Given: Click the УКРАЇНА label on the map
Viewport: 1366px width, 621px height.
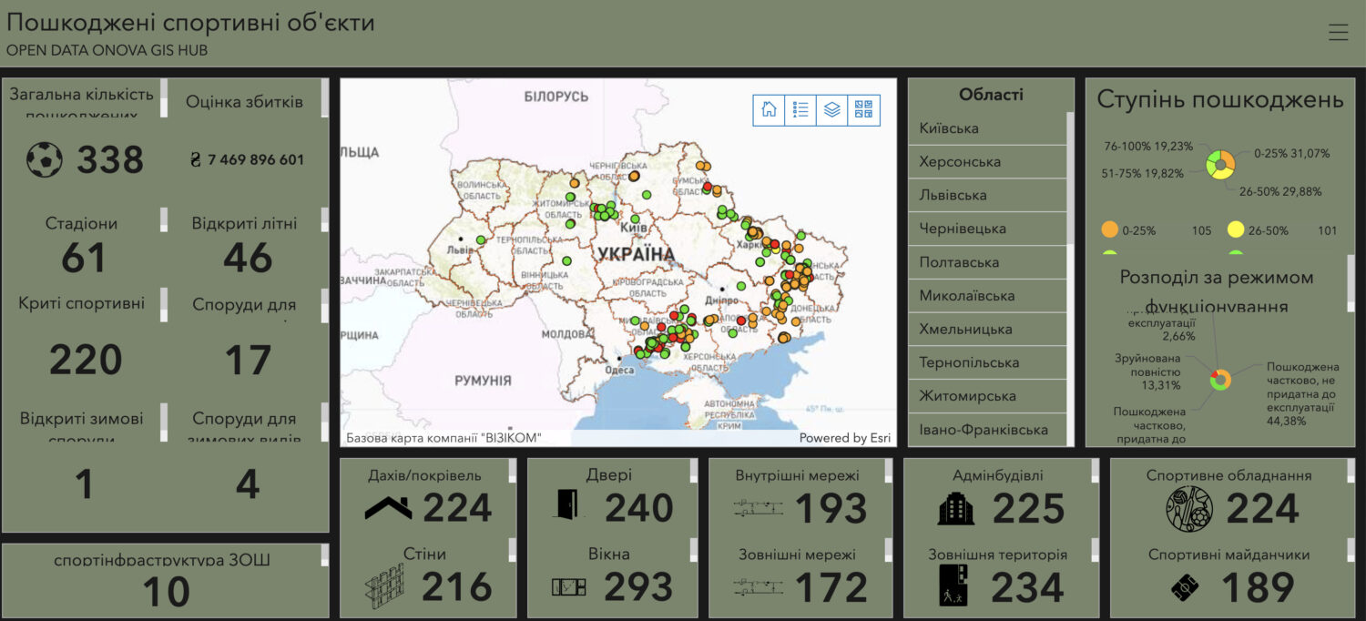Looking at the screenshot, I should point(637,254).
